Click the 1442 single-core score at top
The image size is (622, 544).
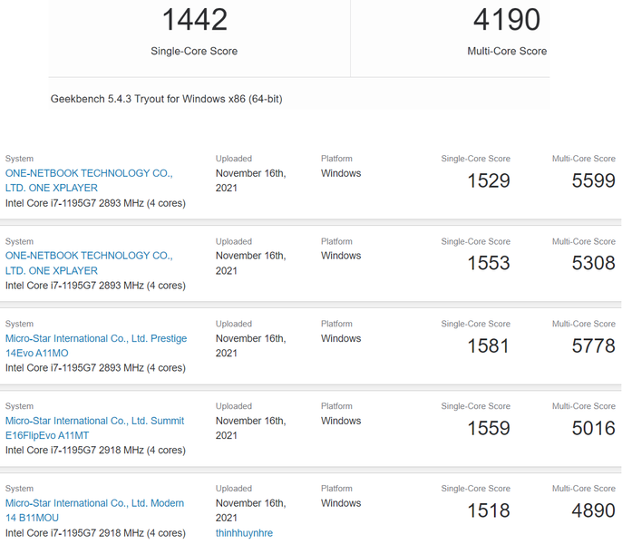(x=194, y=20)
